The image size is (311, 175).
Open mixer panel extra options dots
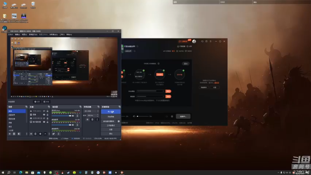coord(58,134)
